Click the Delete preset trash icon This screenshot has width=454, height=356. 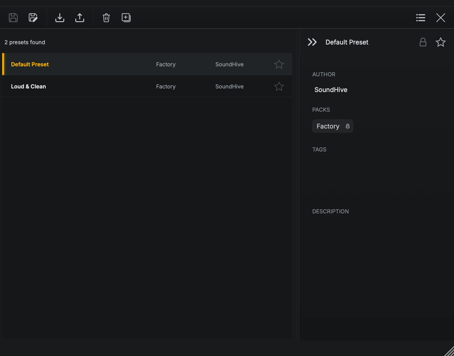tap(106, 18)
